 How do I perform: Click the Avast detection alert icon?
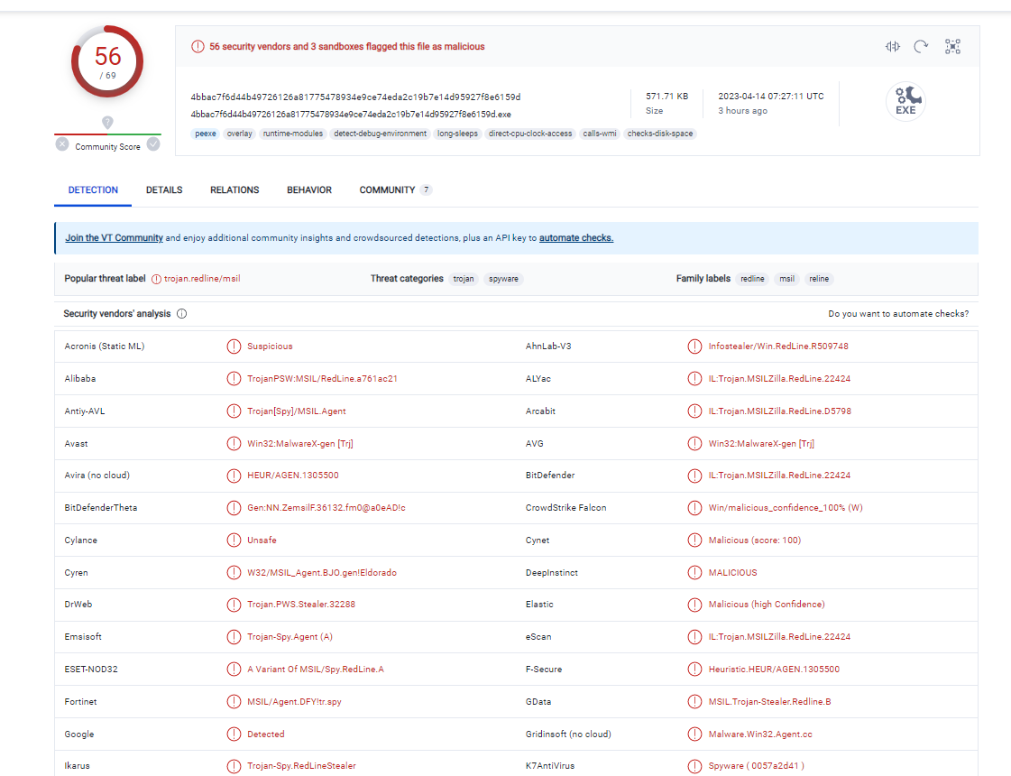pos(234,443)
